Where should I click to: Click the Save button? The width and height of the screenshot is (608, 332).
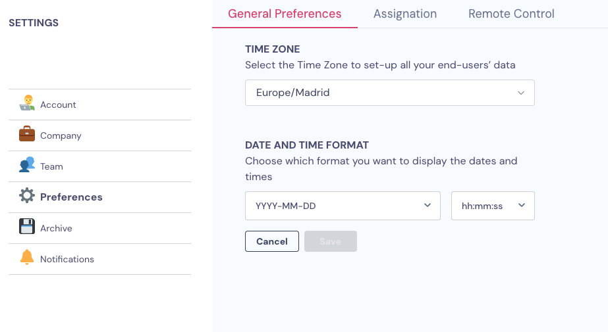[331, 241]
